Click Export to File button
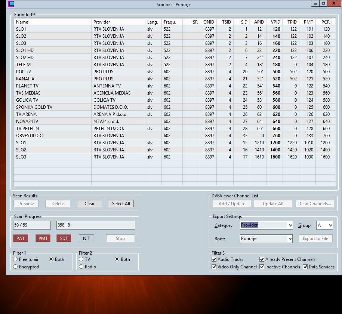The image size is (342, 314). tap(315, 238)
